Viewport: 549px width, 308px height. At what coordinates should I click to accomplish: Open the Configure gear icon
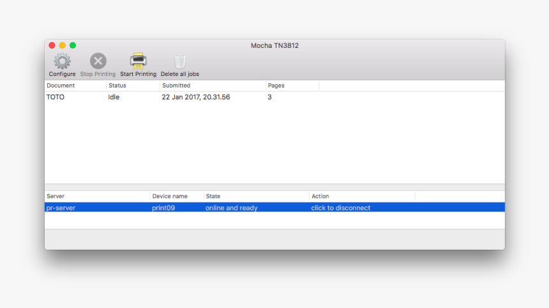click(x=63, y=61)
